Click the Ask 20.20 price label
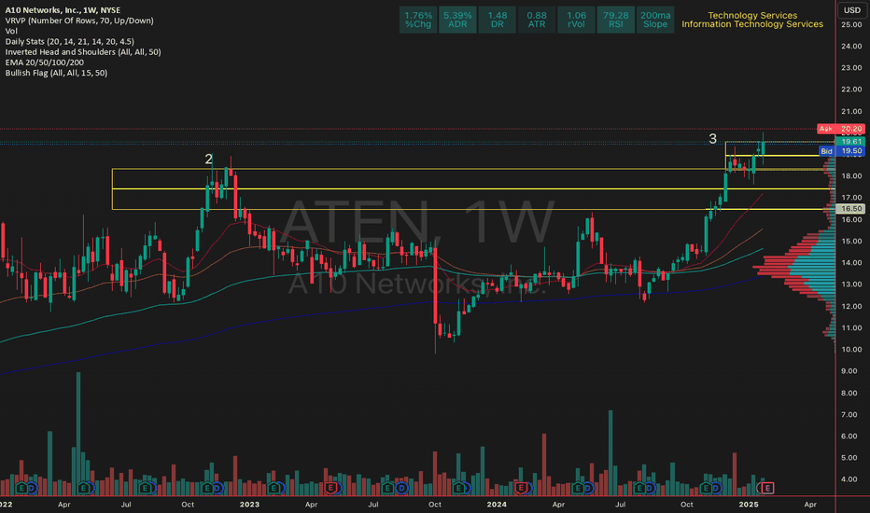 [840, 129]
